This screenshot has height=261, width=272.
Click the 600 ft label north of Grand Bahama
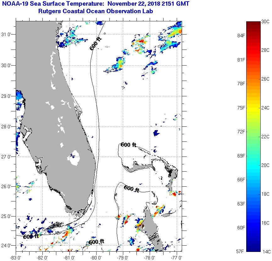pyautogui.click(x=128, y=145)
